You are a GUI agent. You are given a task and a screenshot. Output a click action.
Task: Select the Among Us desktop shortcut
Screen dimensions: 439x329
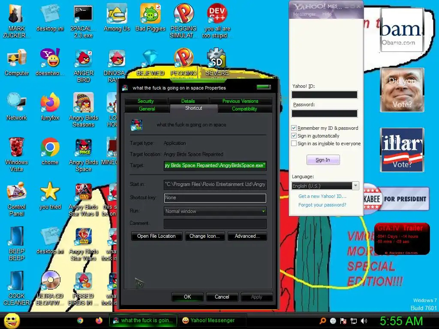117,18
